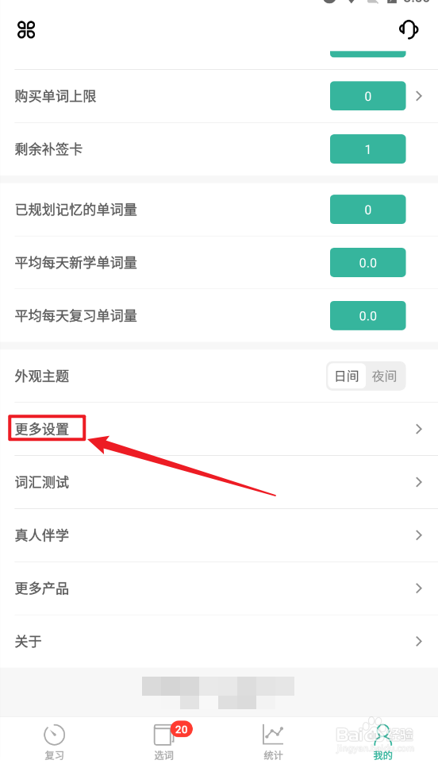The width and height of the screenshot is (438, 764).
Task: Open the 统计 chart icon
Action: pos(272,735)
